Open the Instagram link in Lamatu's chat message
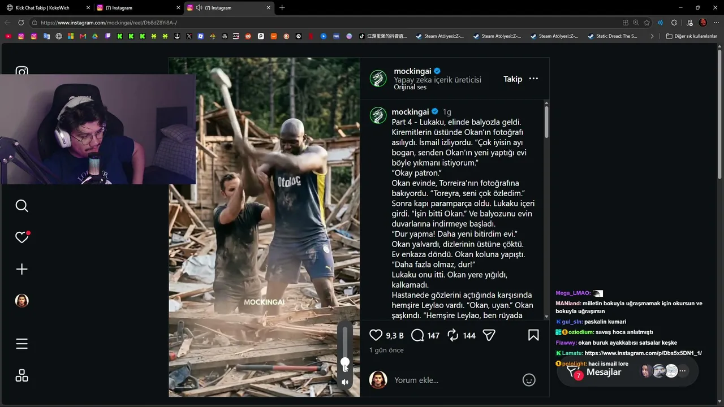The image size is (724, 407). coord(643,353)
